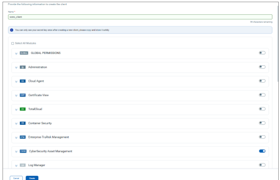Turn on the Certificate View toggle

tap(262, 95)
